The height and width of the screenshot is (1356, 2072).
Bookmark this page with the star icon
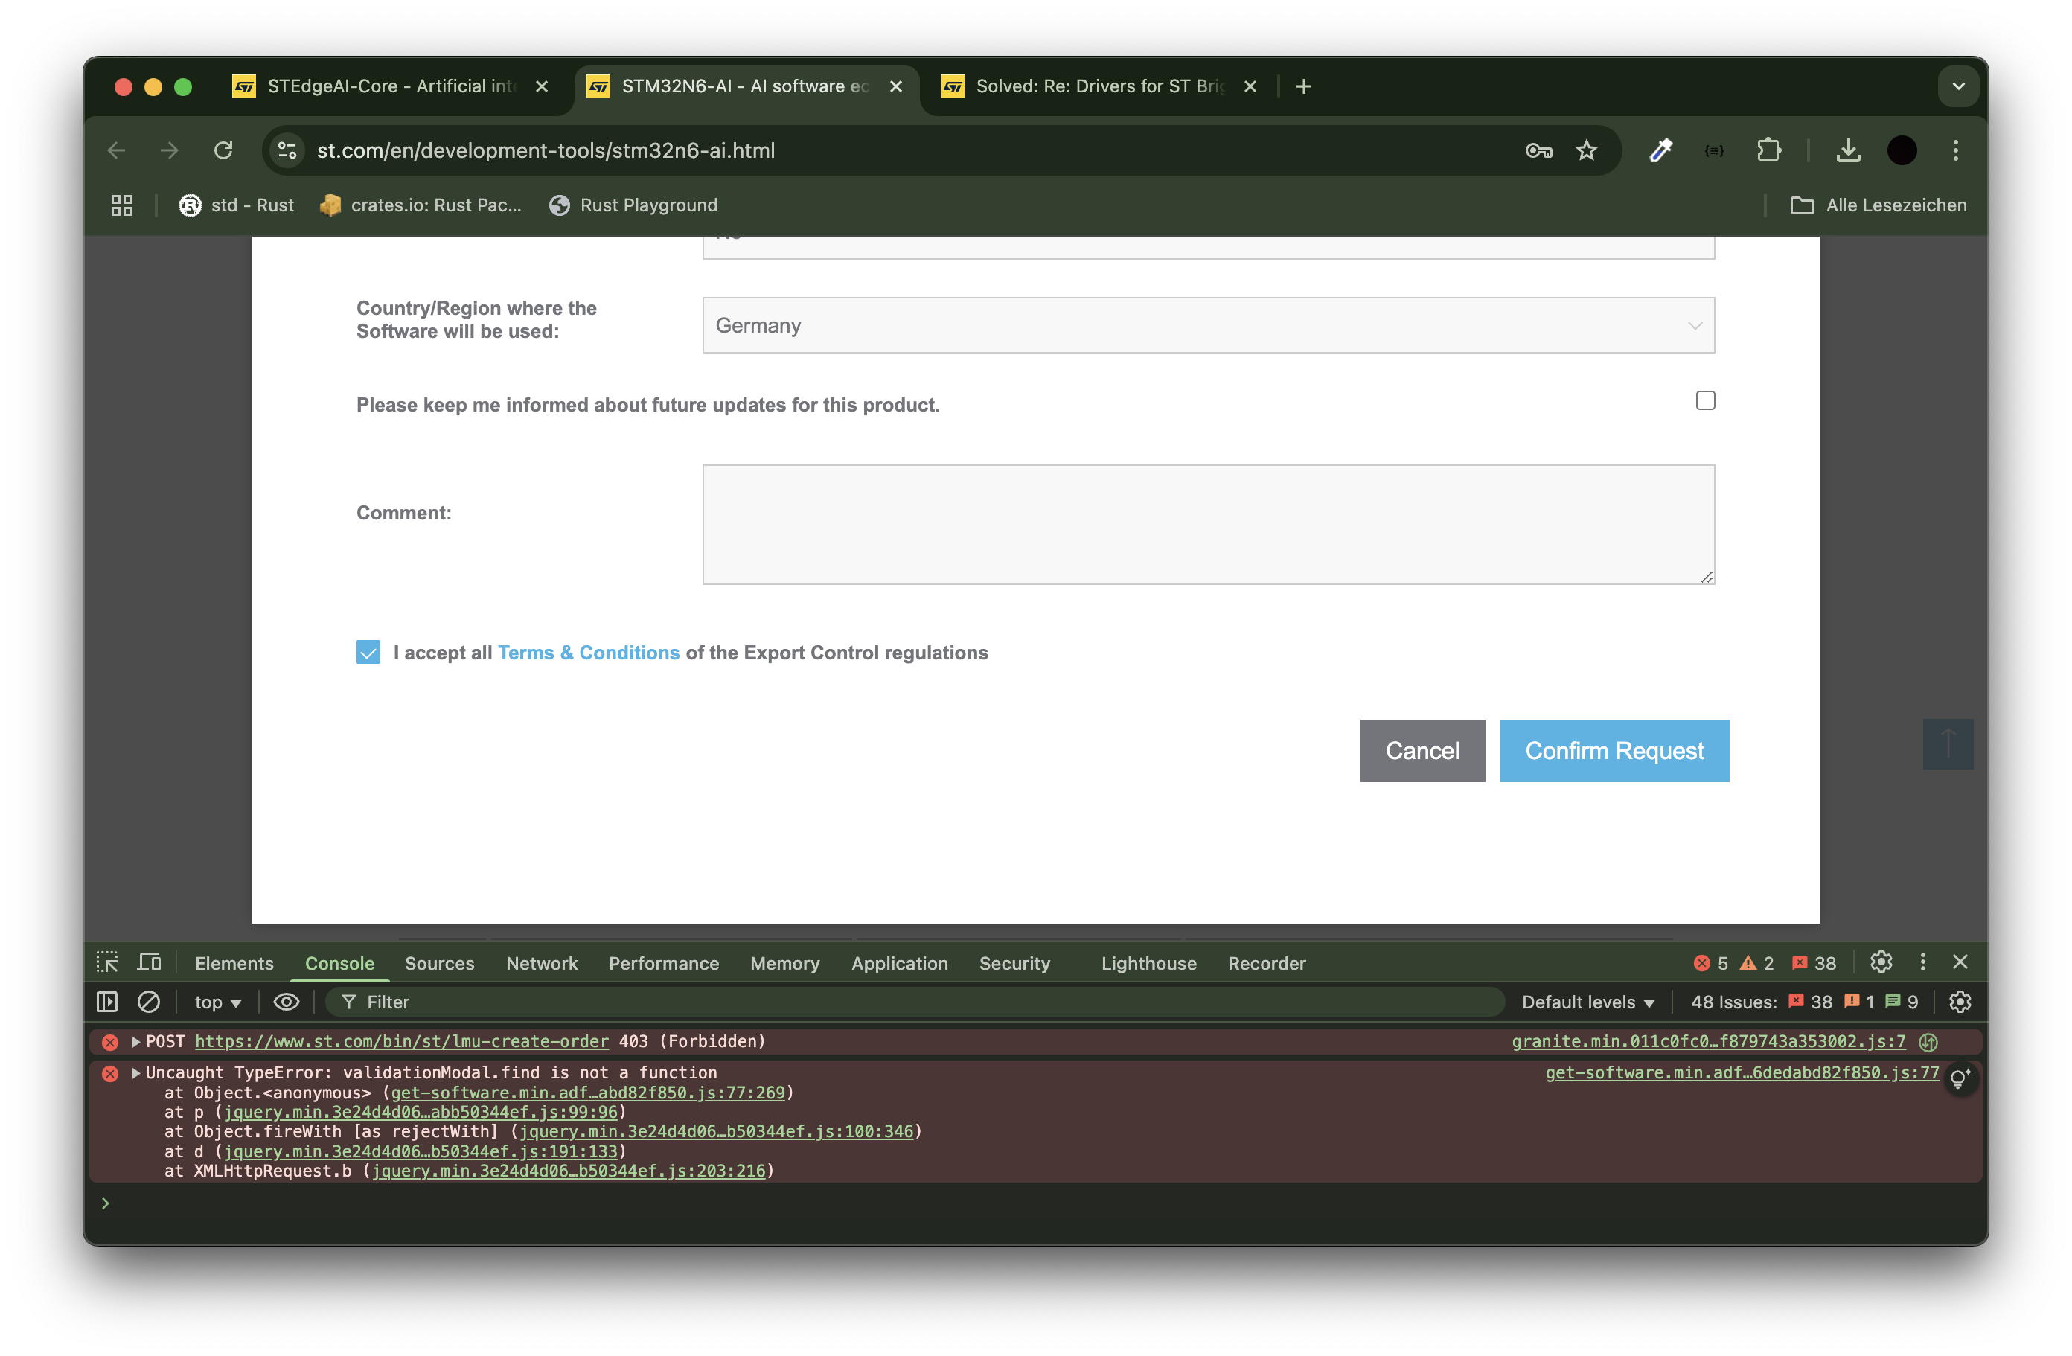(x=1586, y=150)
